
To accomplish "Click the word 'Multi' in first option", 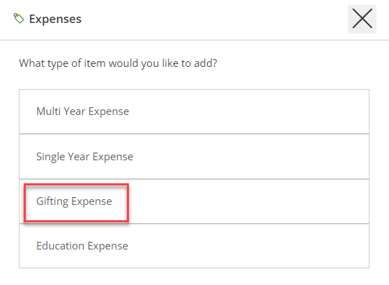I will (x=48, y=111).
